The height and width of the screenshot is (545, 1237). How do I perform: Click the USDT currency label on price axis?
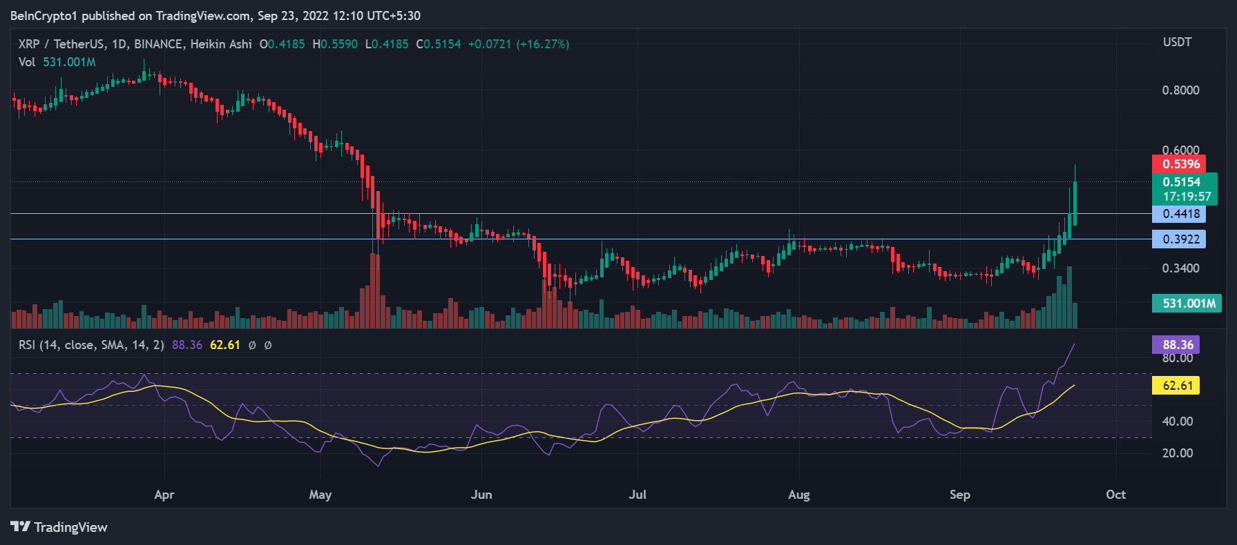pos(1177,42)
